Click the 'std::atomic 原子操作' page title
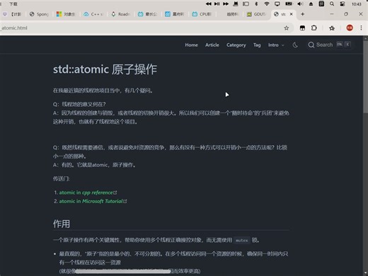Image resolution: width=368 pixels, height=276 pixels. click(105, 69)
